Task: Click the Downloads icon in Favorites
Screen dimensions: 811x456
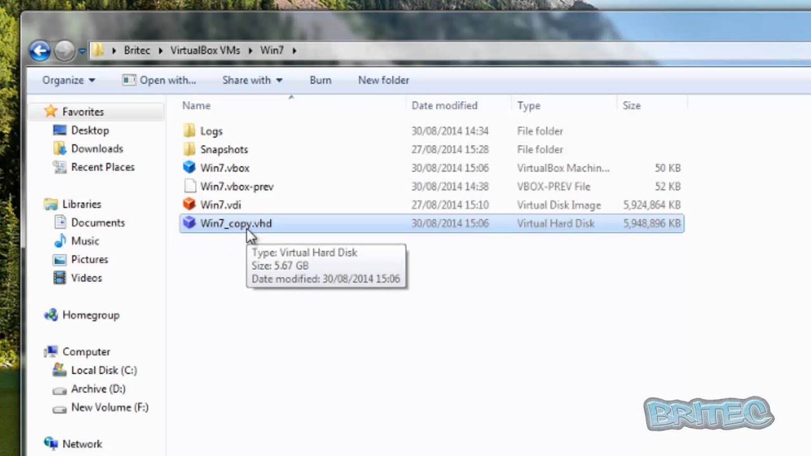Action: point(60,149)
